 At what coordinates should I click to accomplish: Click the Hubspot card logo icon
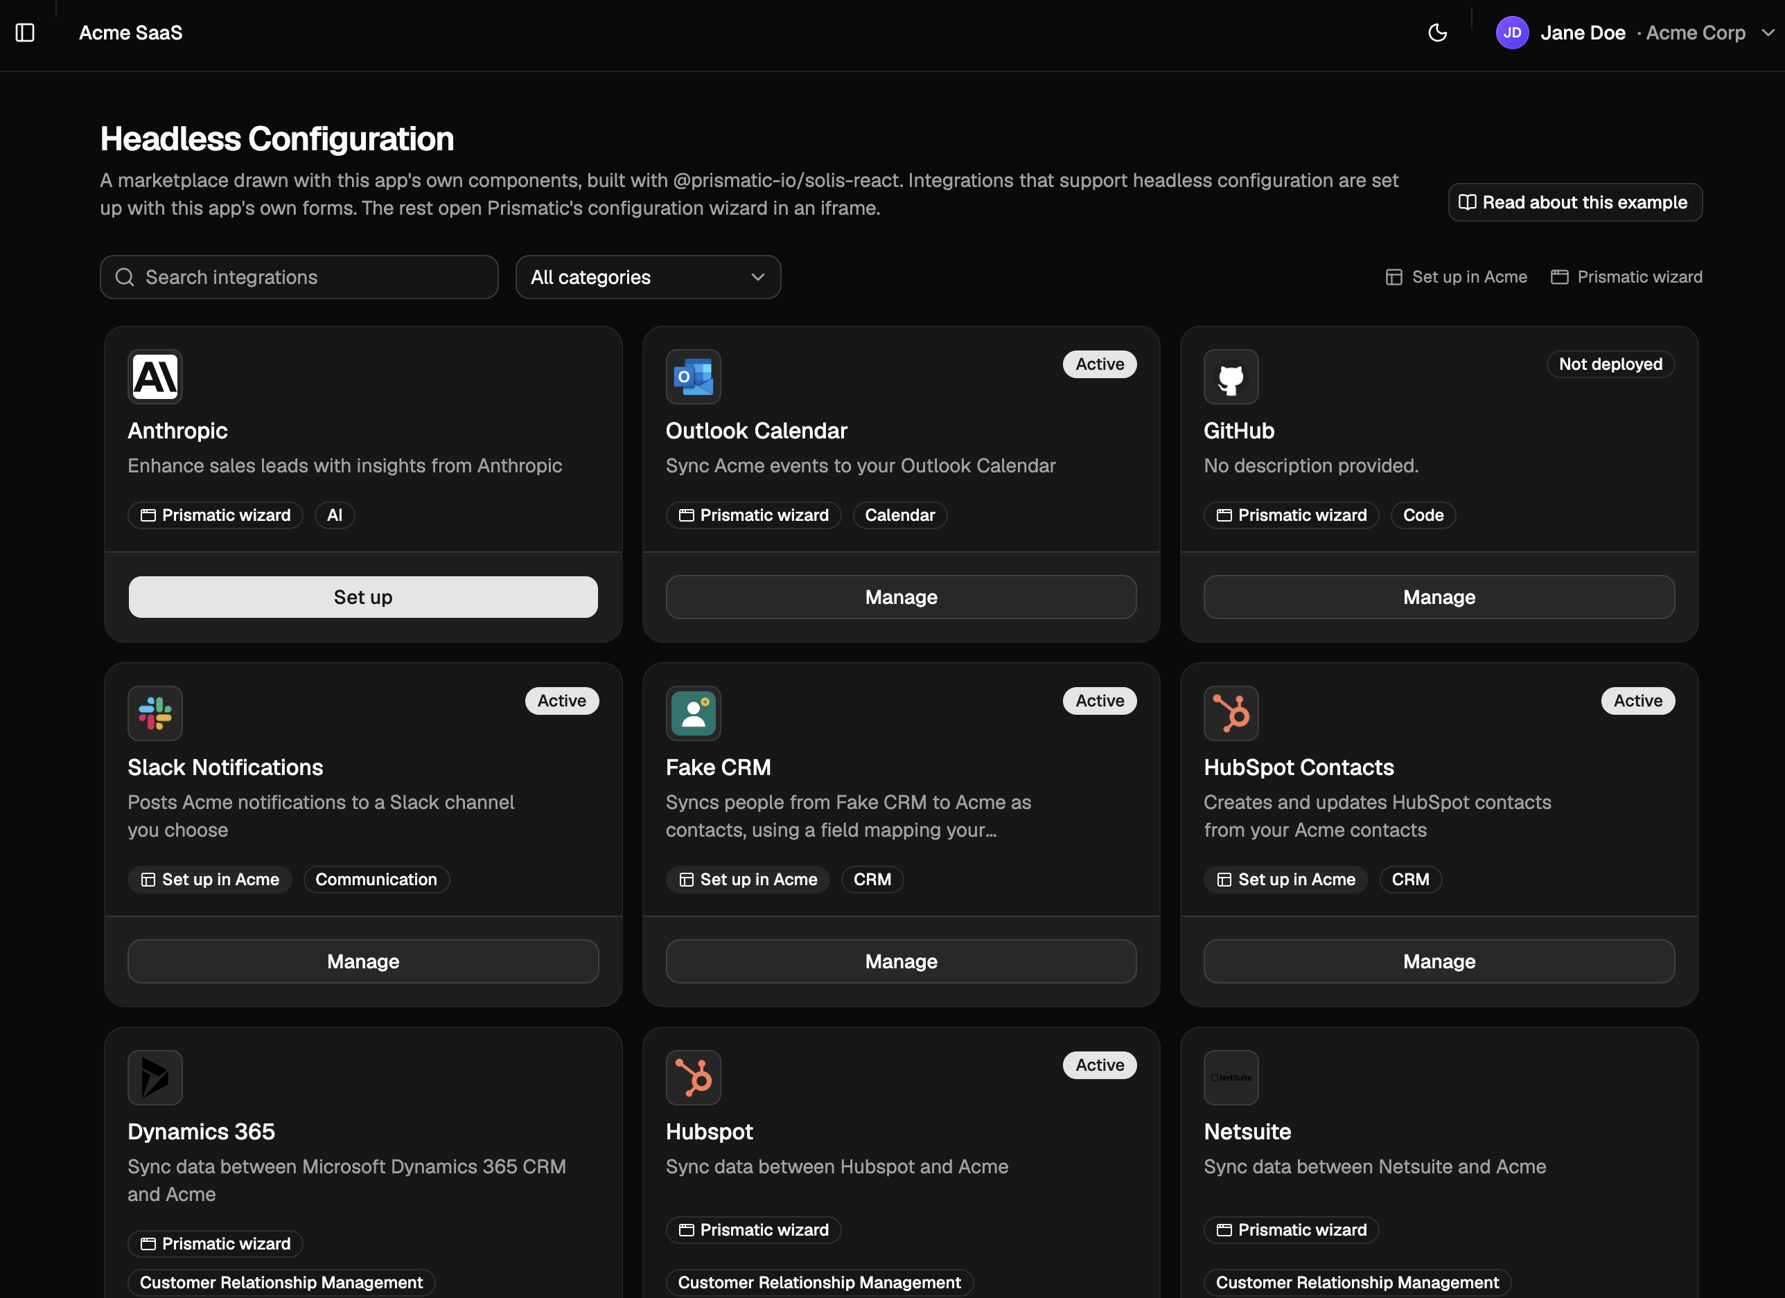[693, 1078]
